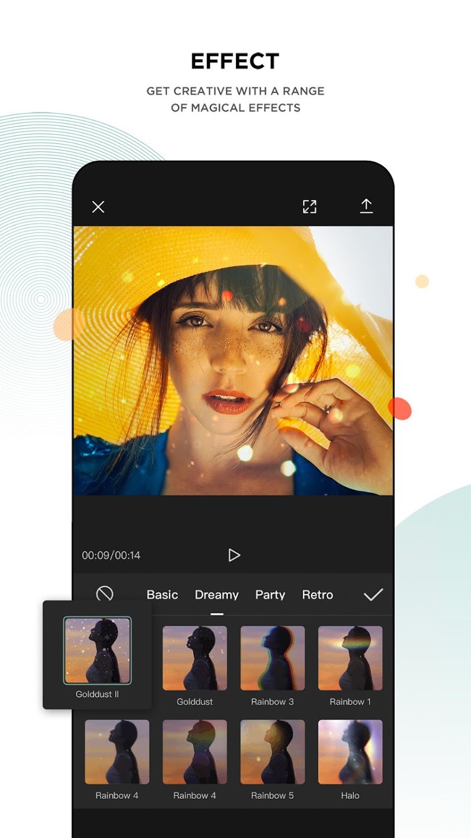Open the Party effects tab
This screenshot has width=471, height=838.
270,595
